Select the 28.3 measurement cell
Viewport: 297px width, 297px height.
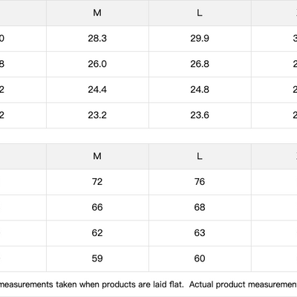97,39
